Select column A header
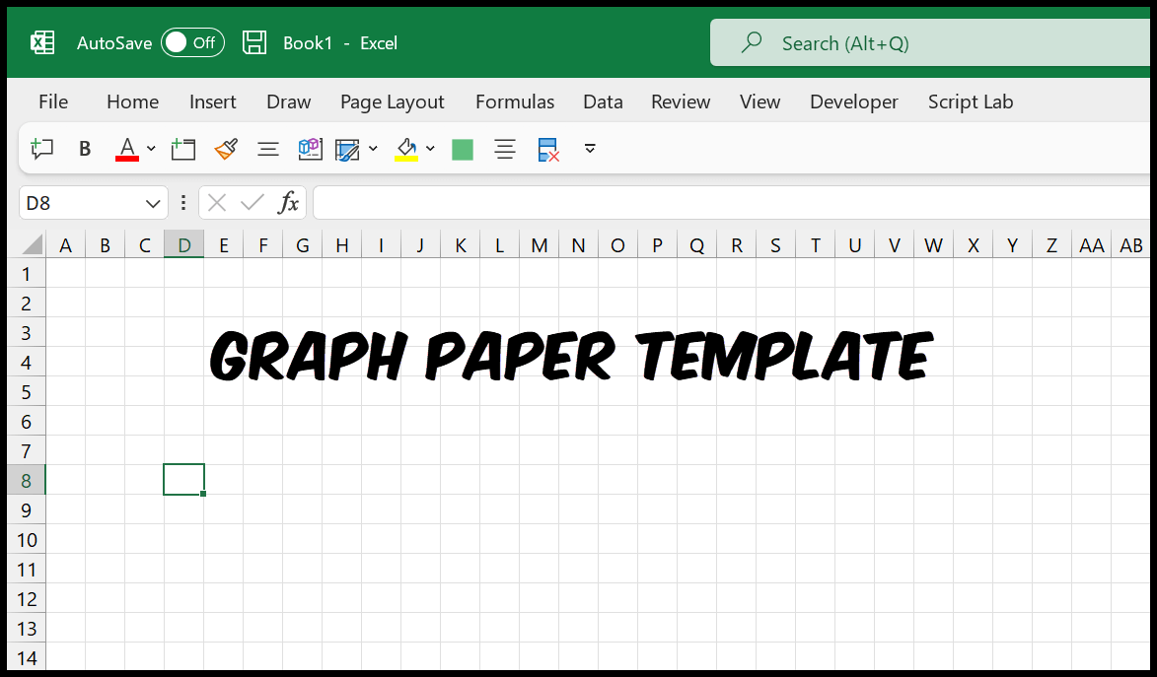The height and width of the screenshot is (677, 1157). click(x=66, y=244)
